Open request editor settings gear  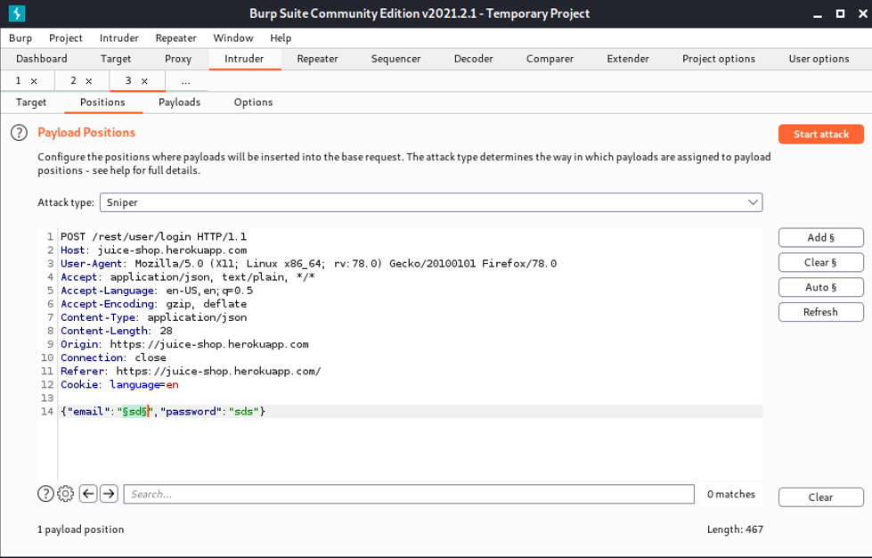click(66, 494)
